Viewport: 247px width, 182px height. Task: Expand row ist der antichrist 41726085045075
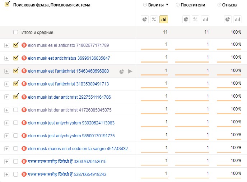point(6,110)
